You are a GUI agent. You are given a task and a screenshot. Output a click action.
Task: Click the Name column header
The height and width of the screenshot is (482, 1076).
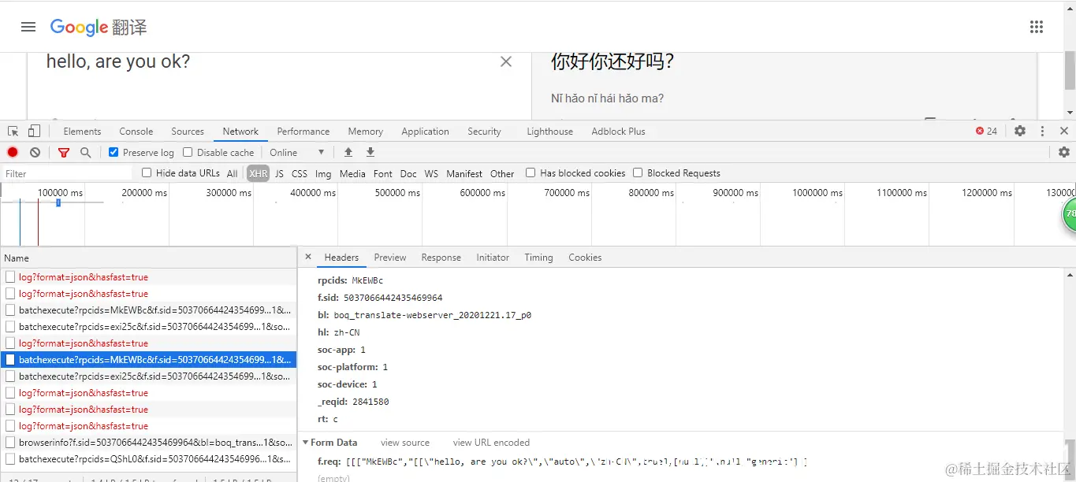coord(148,258)
